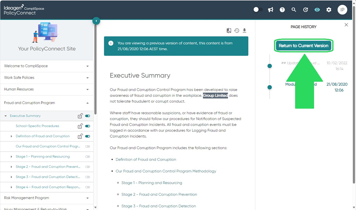Open the help question mark icon
Screen dimensions: 356x210
click(x=282, y=9)
